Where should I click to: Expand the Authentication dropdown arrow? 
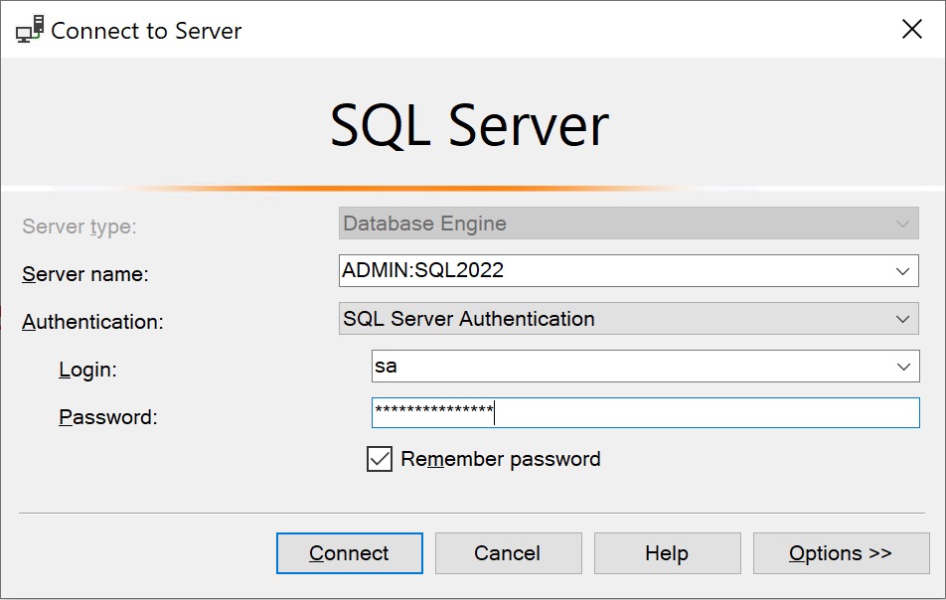pos(902,319)
